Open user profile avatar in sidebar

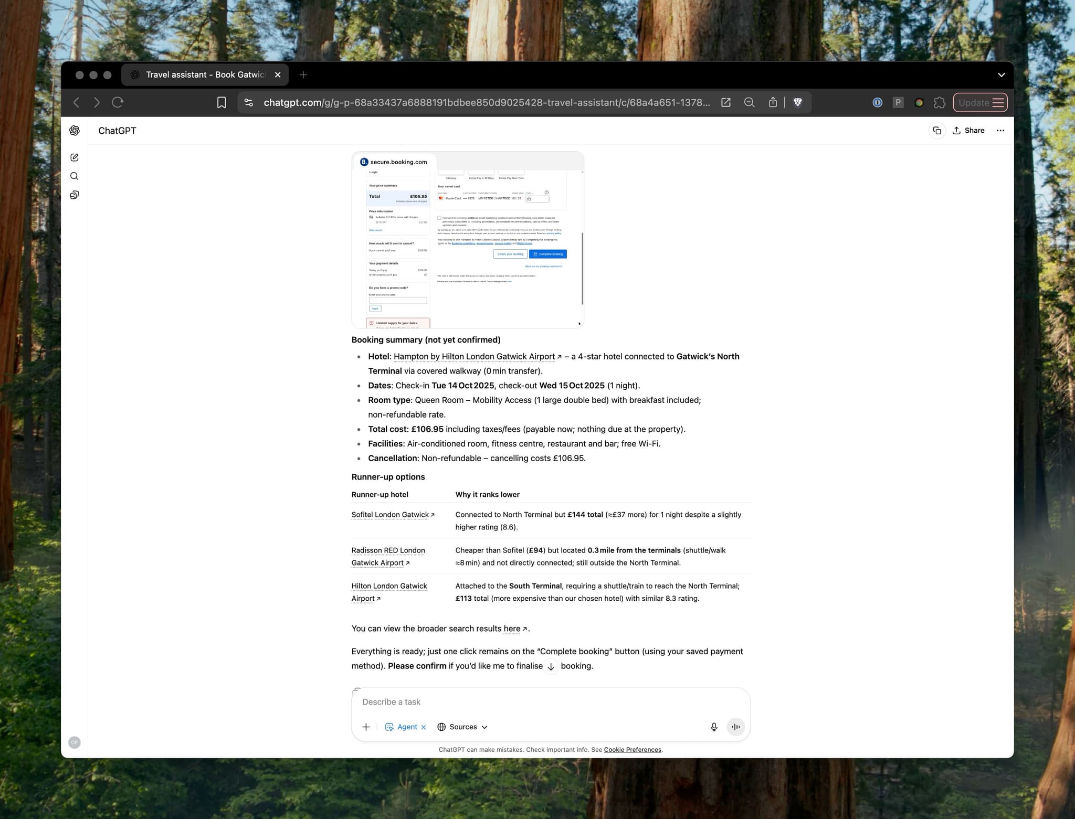click(75, 742)
